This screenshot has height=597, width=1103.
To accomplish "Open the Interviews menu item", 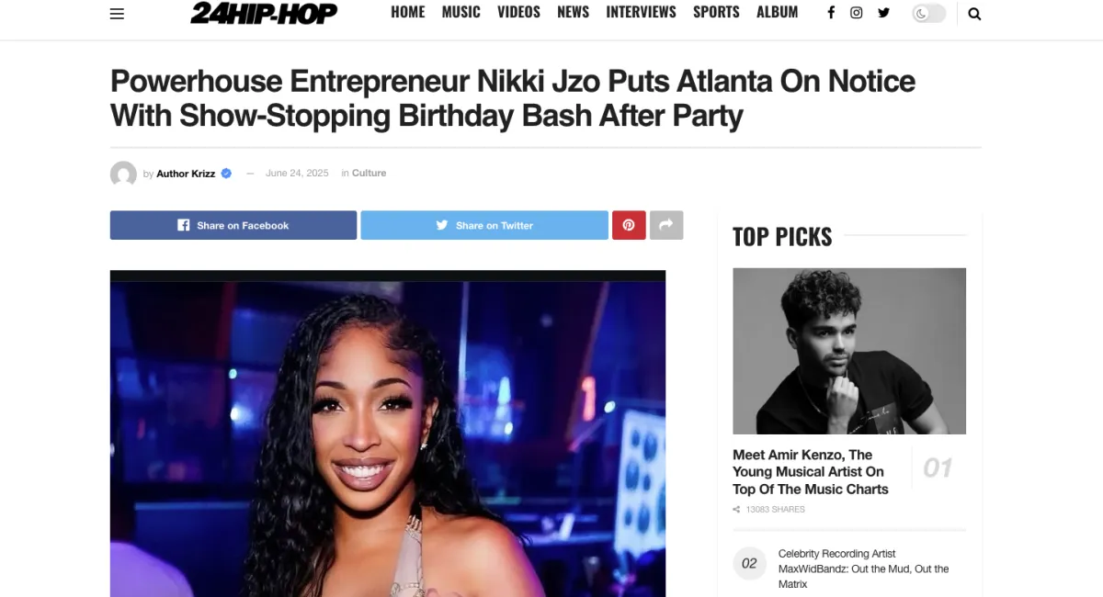I will pos(641,12).
